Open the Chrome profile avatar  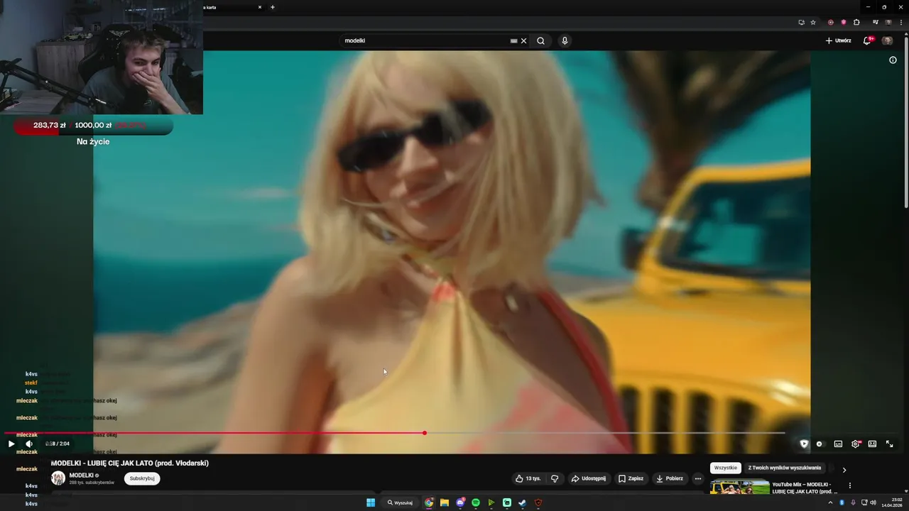pyautogui.click(x=888, y=22)
